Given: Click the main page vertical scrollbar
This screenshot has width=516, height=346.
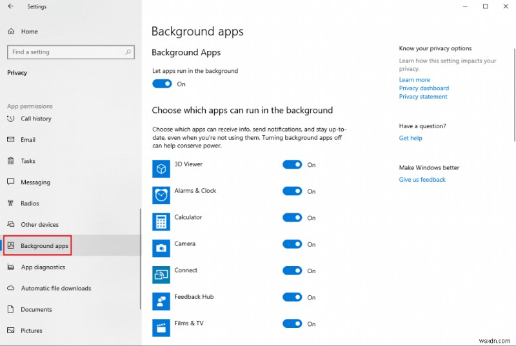Looking at the screenshot, I should point(514,95).
